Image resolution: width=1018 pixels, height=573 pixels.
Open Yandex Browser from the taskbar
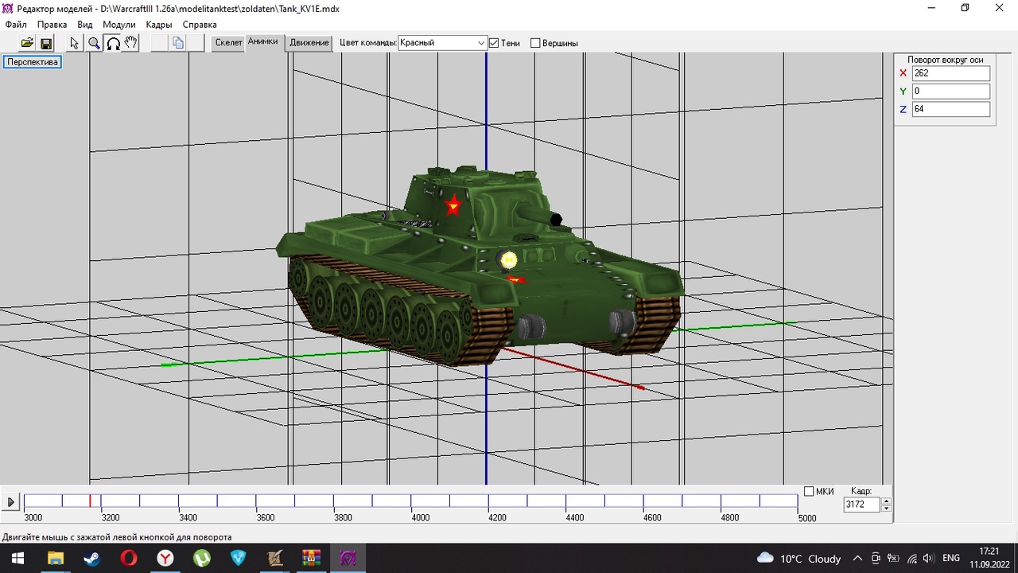pos(165,558)
